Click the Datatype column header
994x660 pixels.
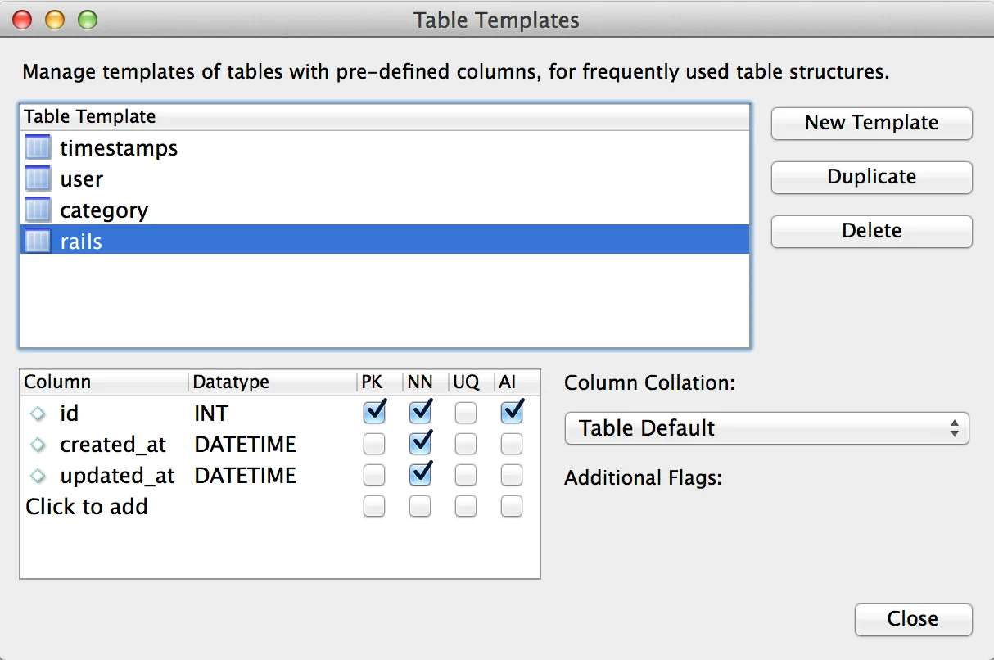(x=231, y=382)
